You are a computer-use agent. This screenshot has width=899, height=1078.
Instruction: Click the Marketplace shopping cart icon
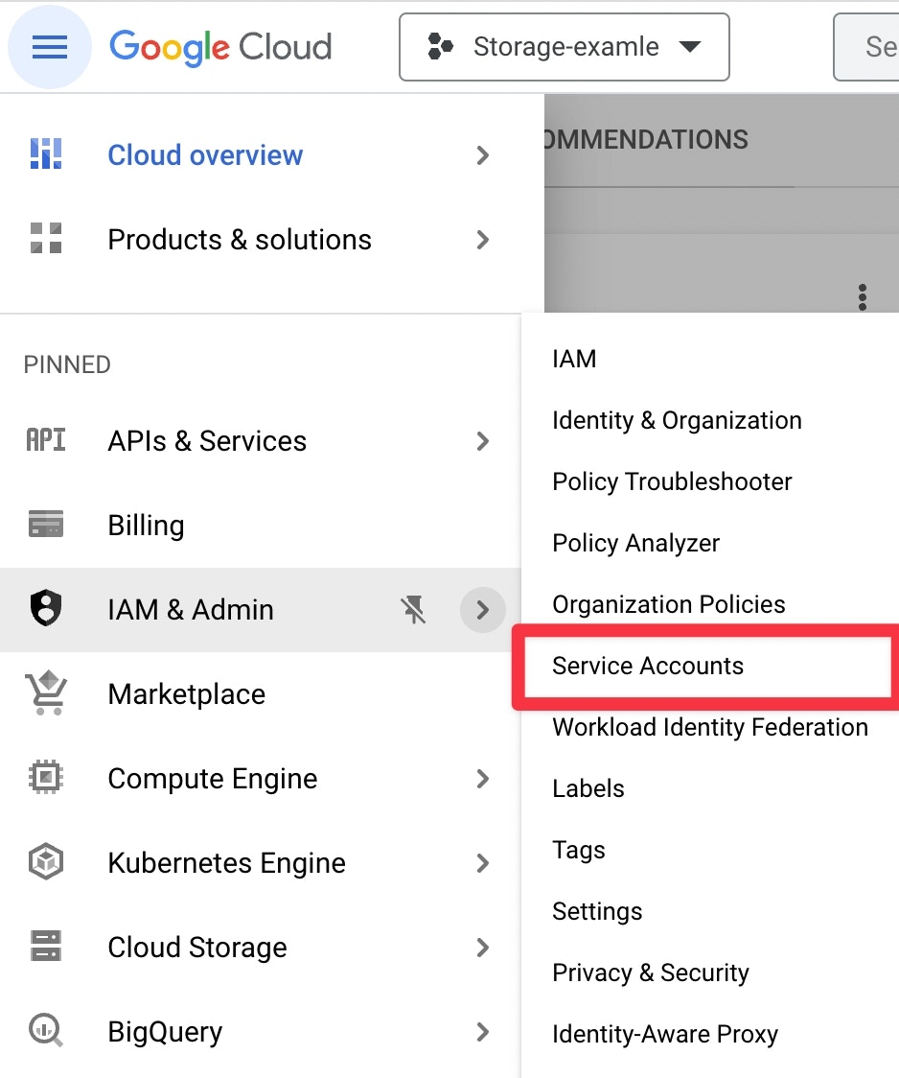(46, 692)
